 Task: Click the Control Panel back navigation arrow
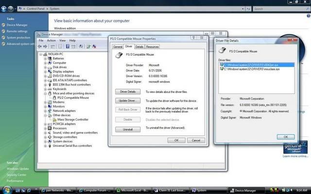pos(3,9)
